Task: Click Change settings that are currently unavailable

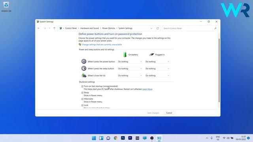Action: click(102, 45)
